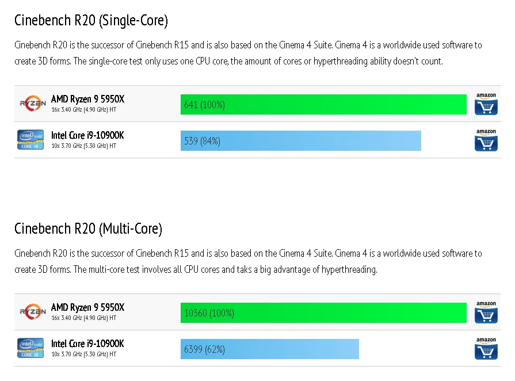The width and height of the screenshot is (515, 381).
Task: Select Ryzen logo in Multi-Core section
Action: coord(32,312)
